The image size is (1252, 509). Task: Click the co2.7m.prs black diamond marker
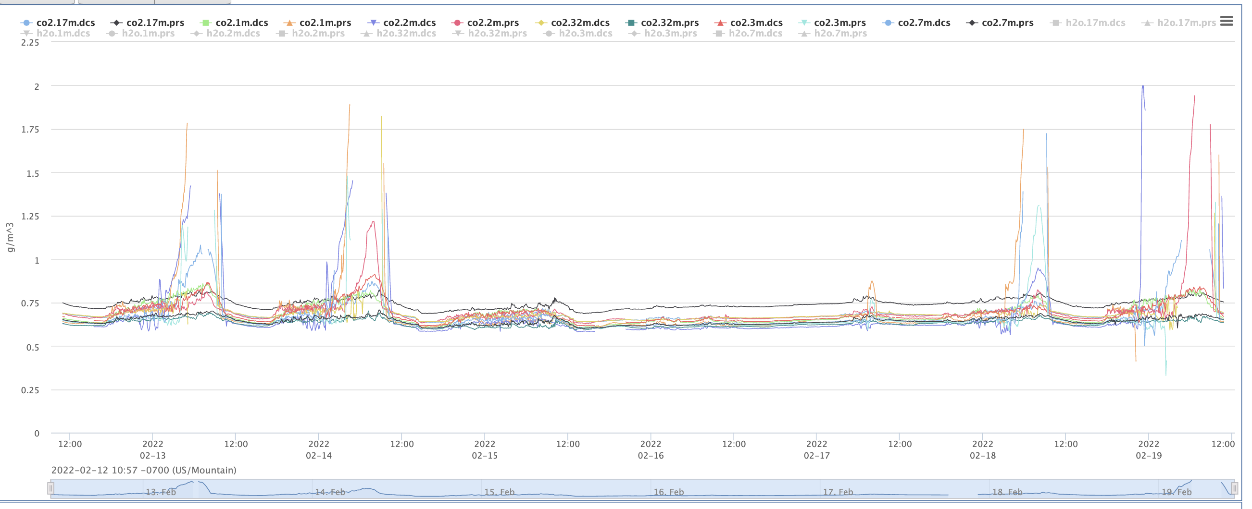point(972,23)
